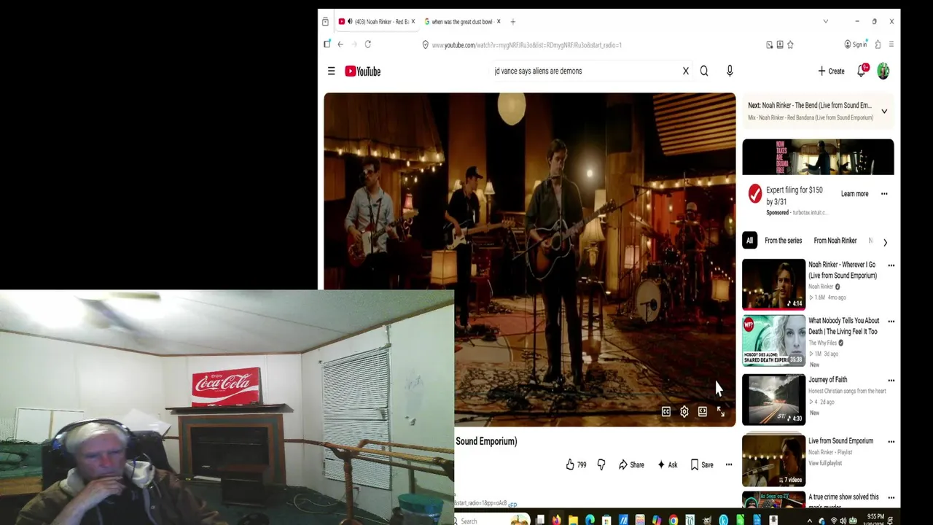This screenshot has height=525, width=933.
Task: Share the current video
Action: pos(631,464)
